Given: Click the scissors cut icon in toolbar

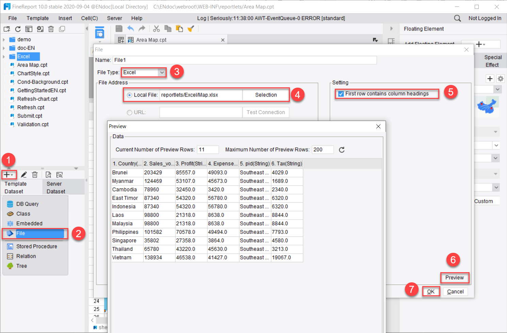Looking at the screenshot, I should coord(156,29).
